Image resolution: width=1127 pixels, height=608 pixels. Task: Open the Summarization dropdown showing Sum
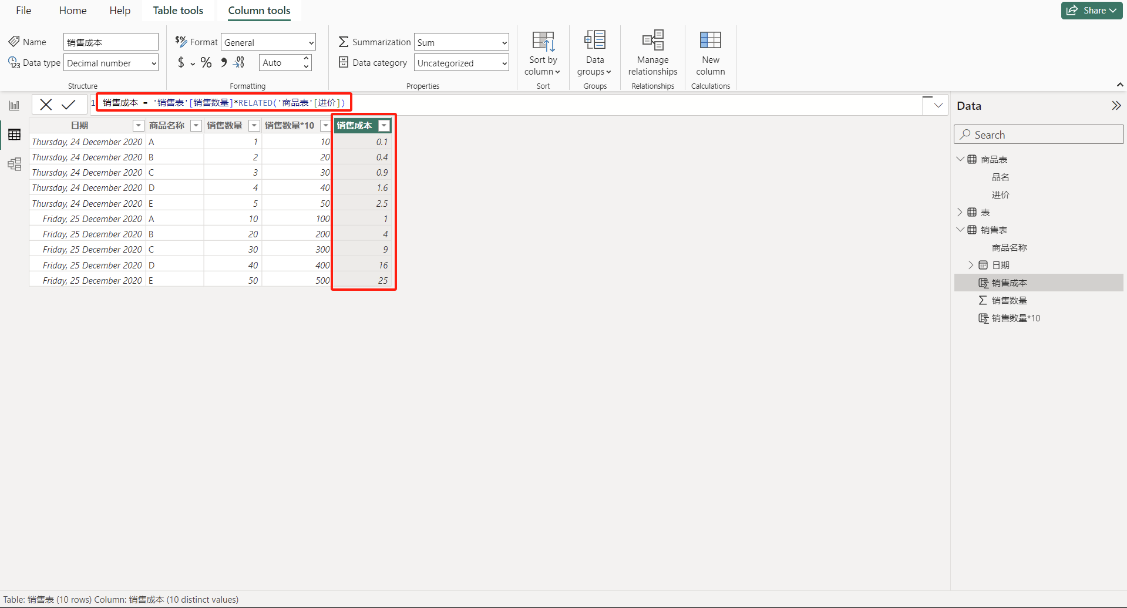[462, 42]
